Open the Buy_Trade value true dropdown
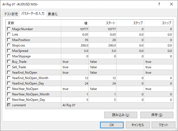 pyautogui.click(x=75, y=62)
